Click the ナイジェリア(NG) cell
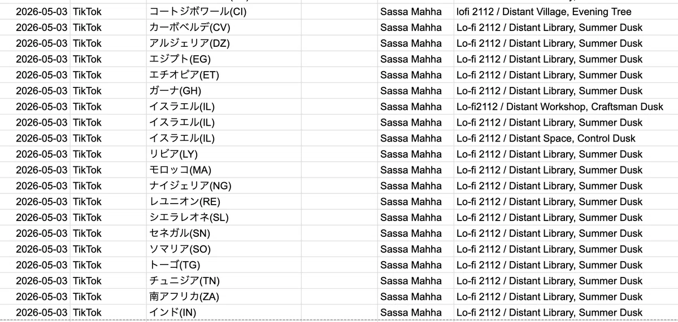The width and height of the screenshot is (678, 322). [224, 186]
